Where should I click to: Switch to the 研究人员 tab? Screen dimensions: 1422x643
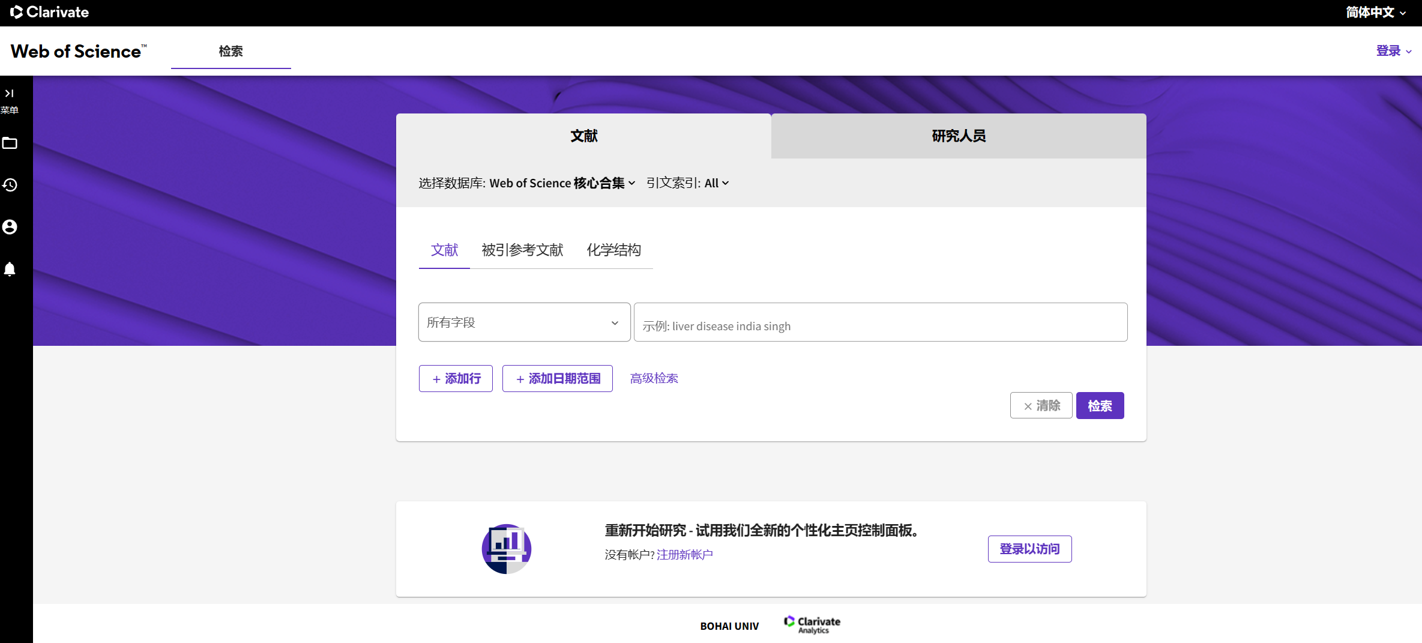(x=957, y=136)
